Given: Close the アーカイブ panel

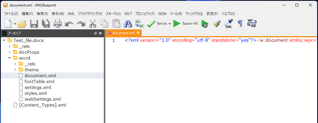Looking at the screenshot, I should pos(100,33).
